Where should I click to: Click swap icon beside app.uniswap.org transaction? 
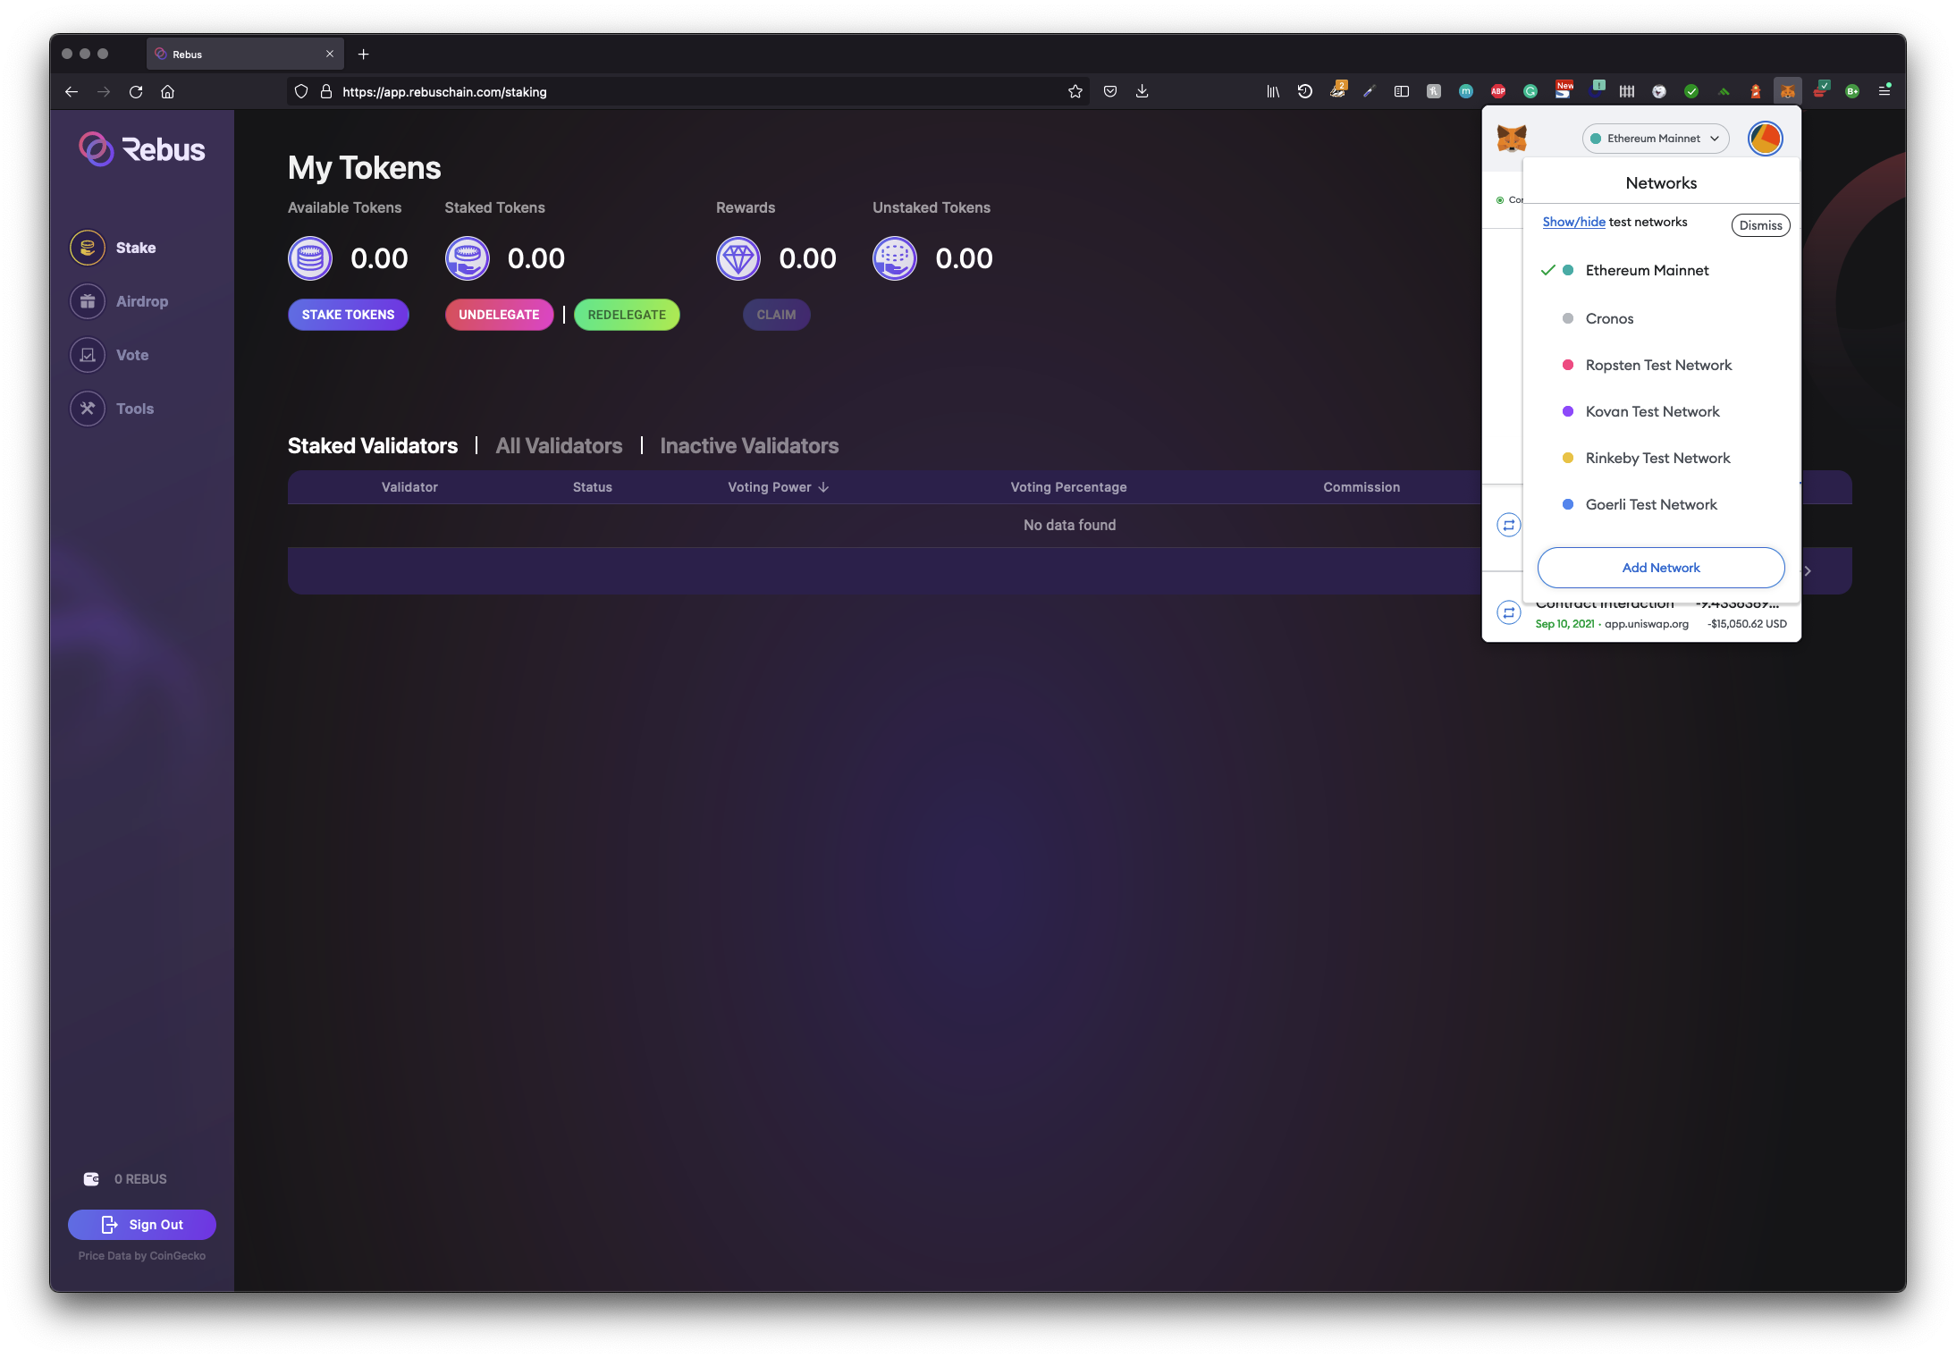1509,612
